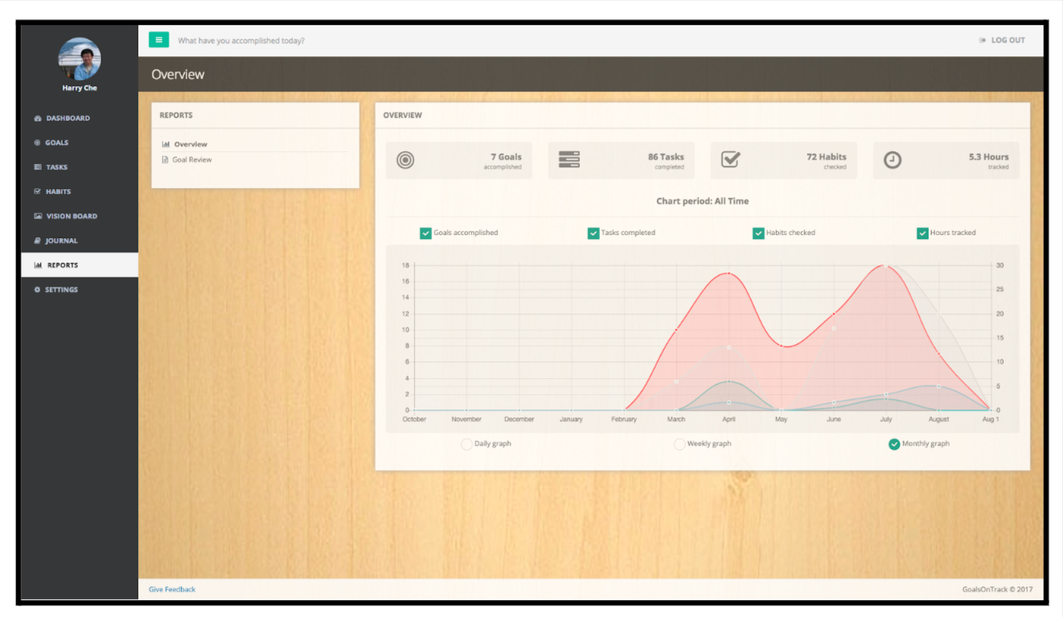This screenshot has height=617, width=1063.
Task: Click the Give Feedback link
Action: pyautogui.click(x=171, y=589)
